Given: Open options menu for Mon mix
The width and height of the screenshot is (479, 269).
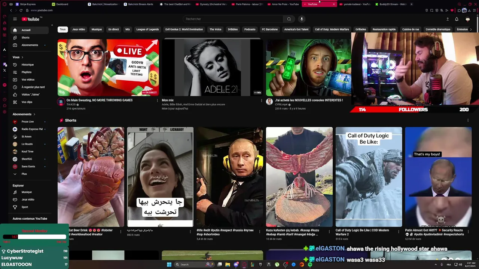Looking at the screenshot, I should point(261,100).
